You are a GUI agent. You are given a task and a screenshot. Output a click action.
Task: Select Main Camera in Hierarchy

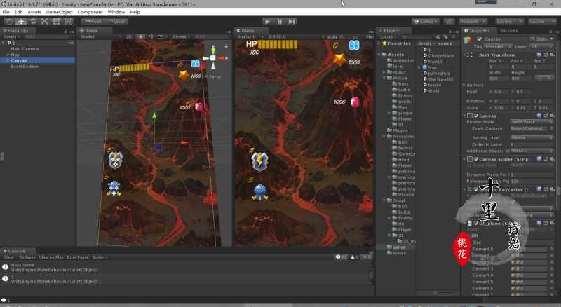pos(25,48)
